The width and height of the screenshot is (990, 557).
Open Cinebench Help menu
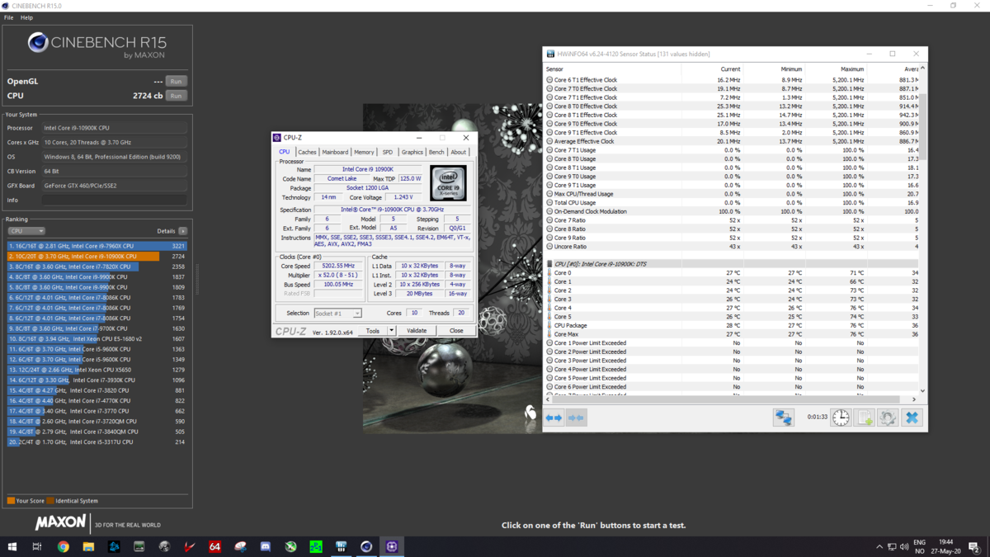(x=26, y=17)
